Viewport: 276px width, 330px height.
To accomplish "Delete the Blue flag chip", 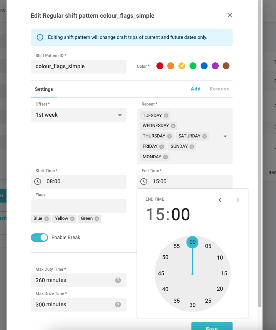I will pyautogui.click(x=47, y=219).
